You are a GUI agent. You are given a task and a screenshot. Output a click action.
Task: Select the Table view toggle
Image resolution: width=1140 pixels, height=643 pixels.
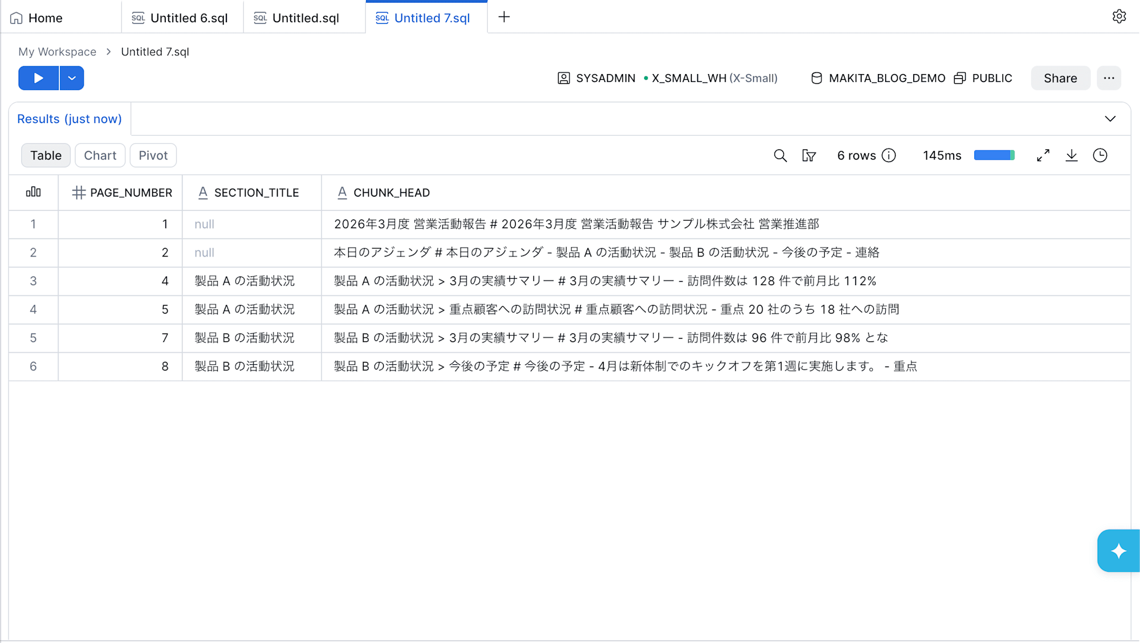[46, 156]
